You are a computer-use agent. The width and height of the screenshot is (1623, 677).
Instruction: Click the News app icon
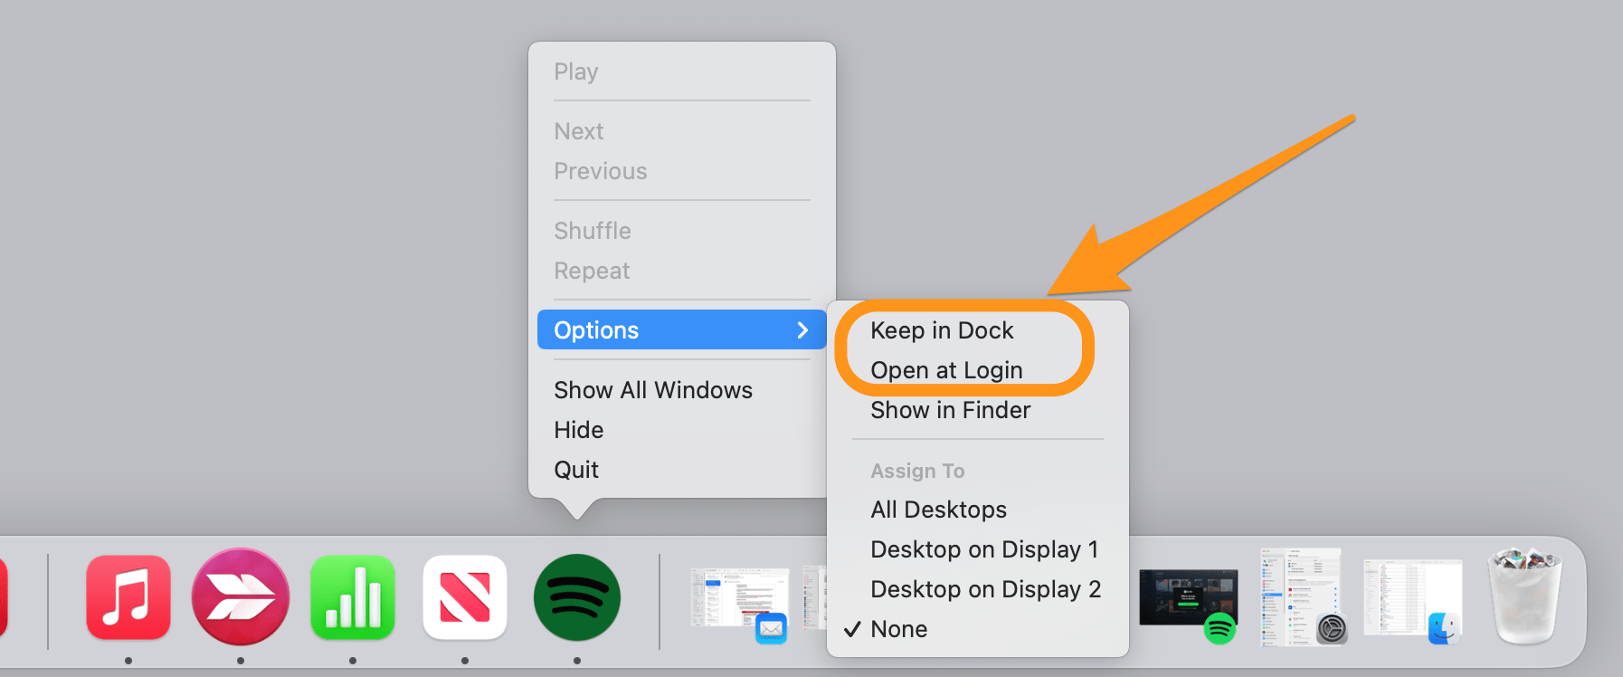point(465,597)
